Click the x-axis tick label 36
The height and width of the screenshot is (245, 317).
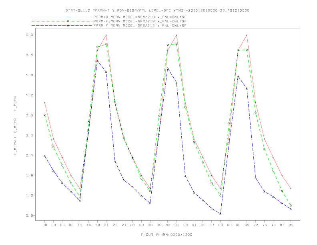click(150, 225)
